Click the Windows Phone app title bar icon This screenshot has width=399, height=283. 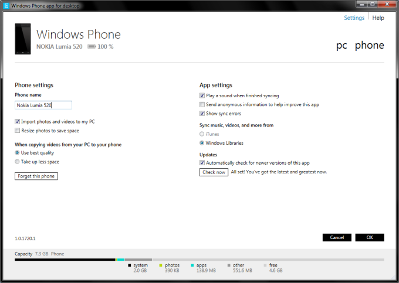[6, 6]
